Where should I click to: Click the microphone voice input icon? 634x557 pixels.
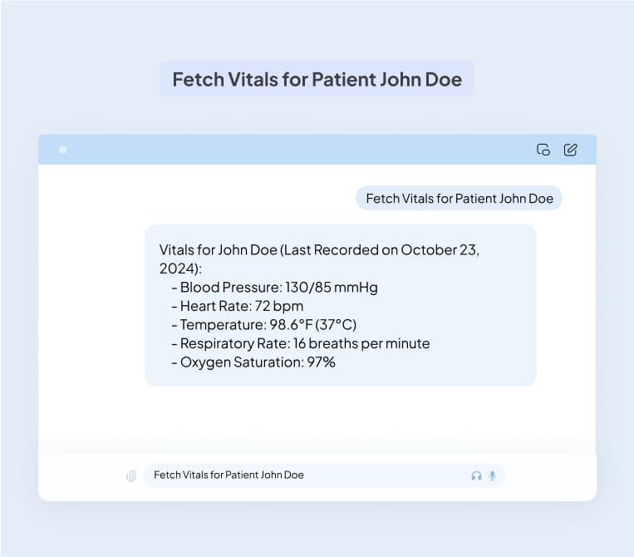click(492, 476)
